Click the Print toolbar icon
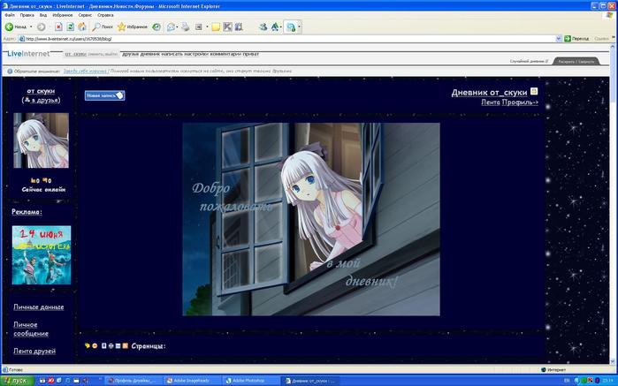Image resolution: width=618 pixels, height=386 pixels. (x=186, y=26)
